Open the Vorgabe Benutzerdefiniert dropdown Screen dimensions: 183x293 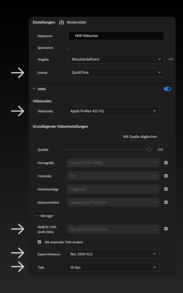116,59
